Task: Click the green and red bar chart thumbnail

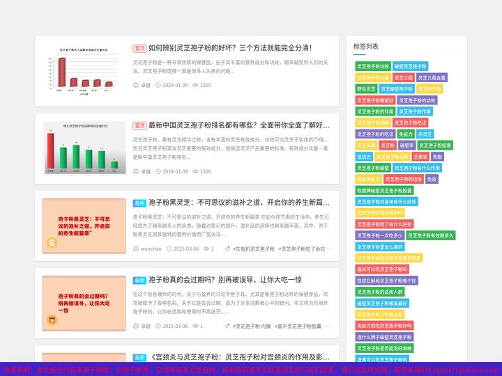Action: coord(84,148)
